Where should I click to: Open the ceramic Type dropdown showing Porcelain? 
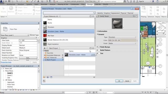coord(122,37)
